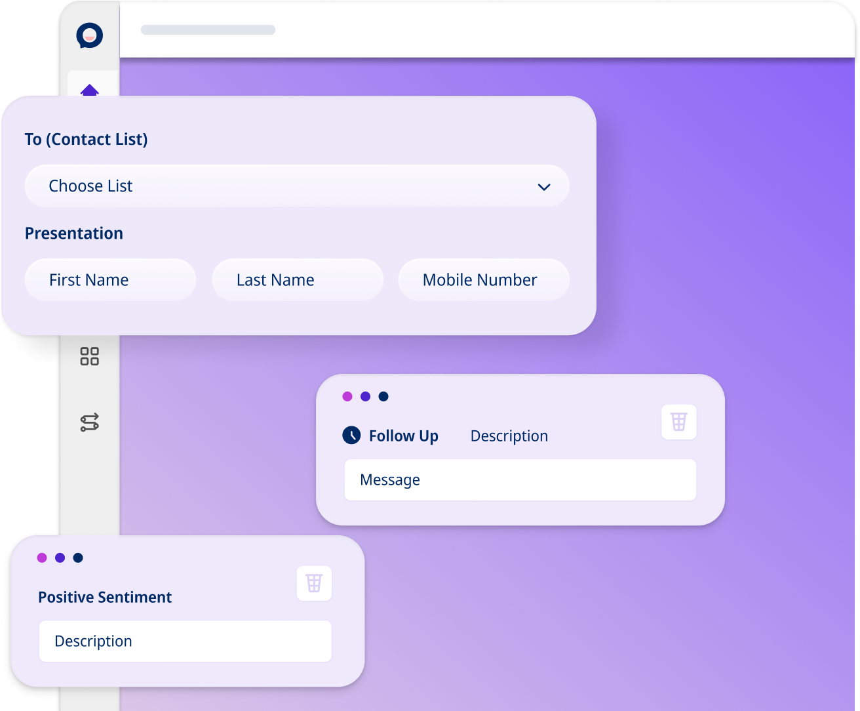Click the Description label on the Follow Up card
The height and width of the screenshot is (711, 860).
click(509, 435)
